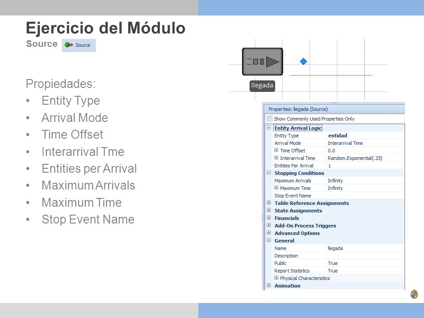Viewport: 424px width, 318px height.
Task: Click the llegada name label under source
Action: (x=262, y=86)
